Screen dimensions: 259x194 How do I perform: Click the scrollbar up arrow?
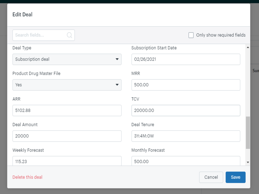tap(248, 47)
